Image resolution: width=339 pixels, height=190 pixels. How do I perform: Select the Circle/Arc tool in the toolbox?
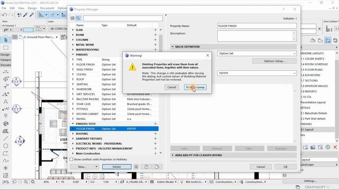click(x=6, y=146)
